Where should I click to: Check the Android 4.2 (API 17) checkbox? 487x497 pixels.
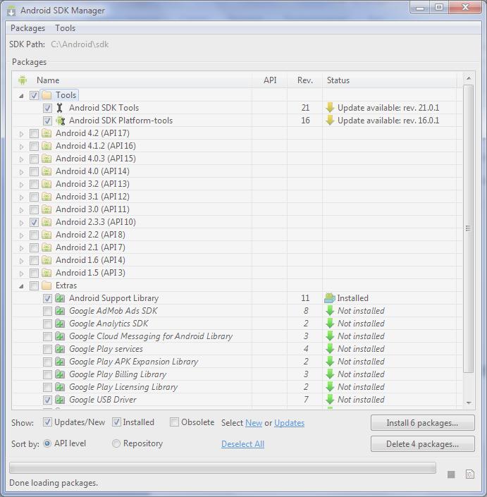coord(34,133)
